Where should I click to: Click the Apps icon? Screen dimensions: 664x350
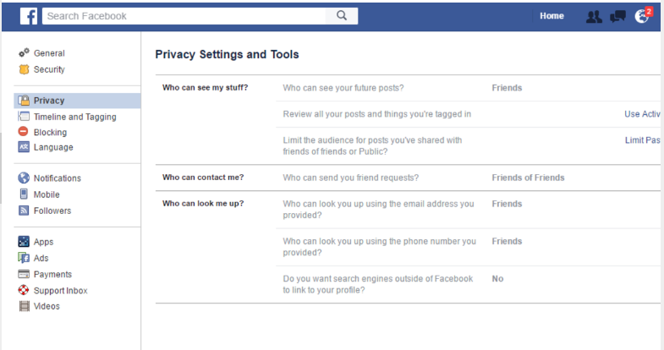[24, 242]
